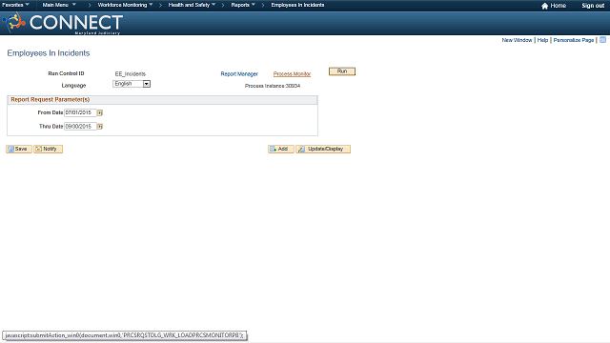The width and height of the screenshot is (610, 343).
Task: Save the run control
Action: pyautogui.click(x=19, y=149)
